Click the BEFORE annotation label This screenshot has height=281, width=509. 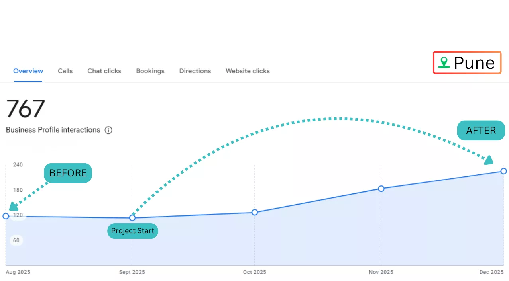[68, 173]
